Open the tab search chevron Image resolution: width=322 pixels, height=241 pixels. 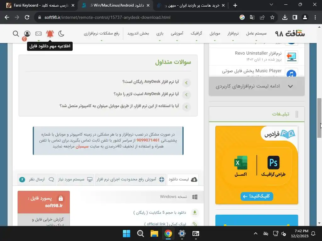[271, 4]
